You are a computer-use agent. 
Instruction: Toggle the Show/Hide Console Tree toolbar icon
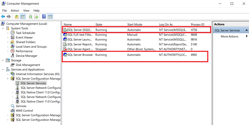point(23,17)
